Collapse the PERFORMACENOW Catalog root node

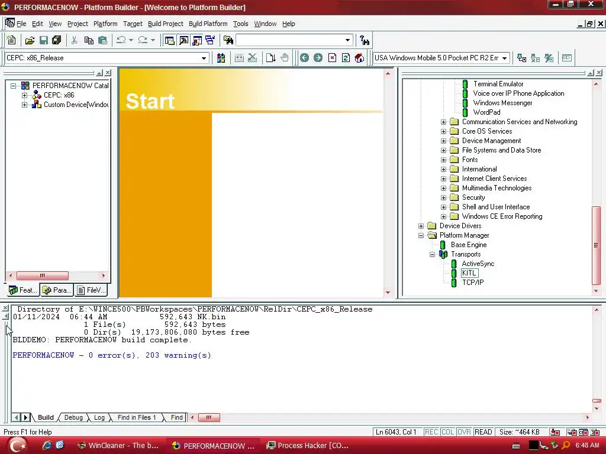[x=13, y=86]
